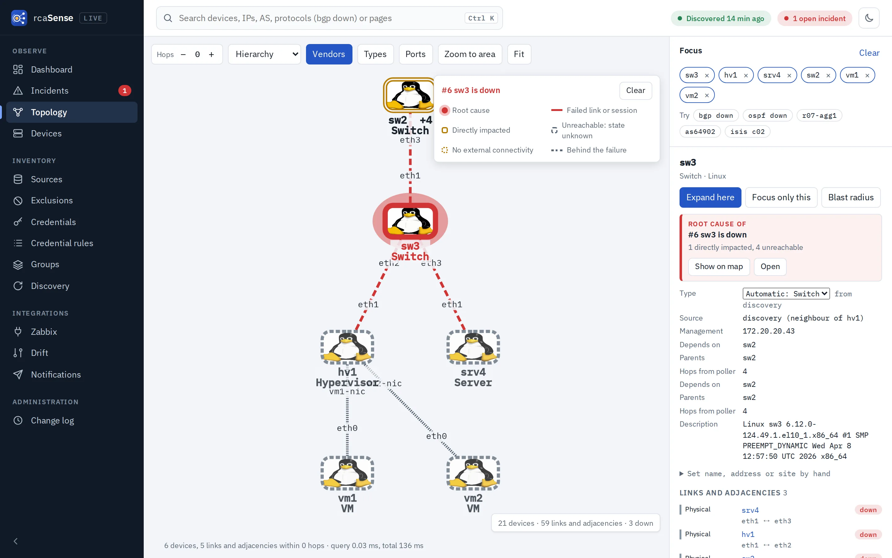The image size is (892, 558).
Task: Toggle dark mode moon icon
Action: tap(869, 18)
